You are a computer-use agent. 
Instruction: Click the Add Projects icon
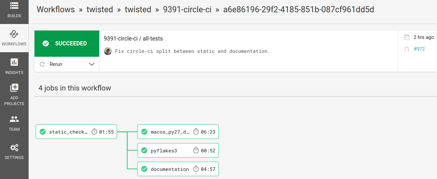14,88
